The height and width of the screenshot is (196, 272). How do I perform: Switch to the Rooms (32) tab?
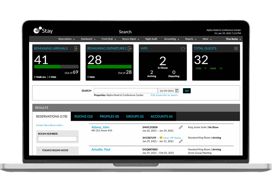[x=83, y=116]
